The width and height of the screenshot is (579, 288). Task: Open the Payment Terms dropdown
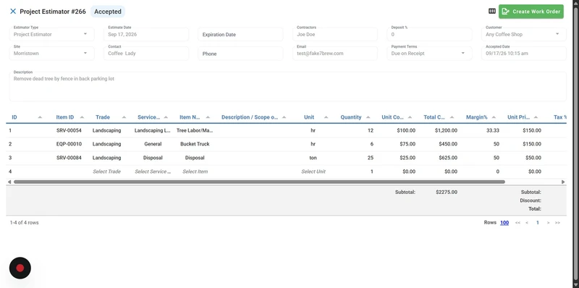click(429, 54)
